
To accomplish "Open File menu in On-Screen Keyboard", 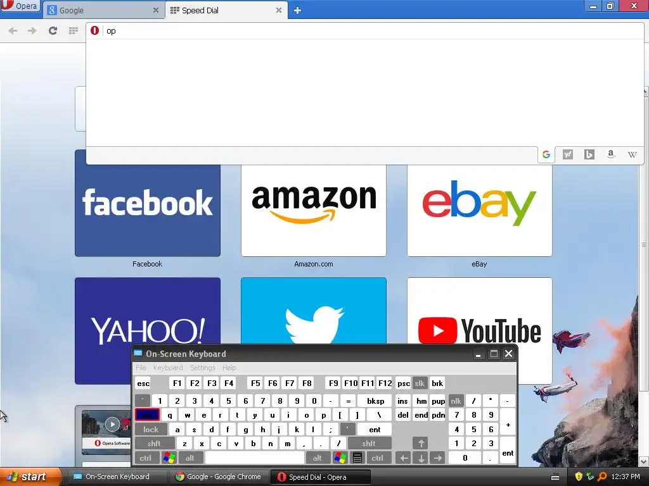I will tap(141, 368).
